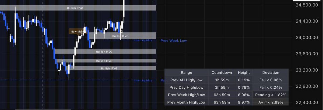The width and height of the screenshot is (323, 110).
Task: Click 63h 59m countdown in Prev Month row
Action: [x=222, y=102]
